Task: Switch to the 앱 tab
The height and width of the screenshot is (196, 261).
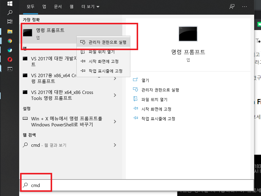Action: click(44, 7)
